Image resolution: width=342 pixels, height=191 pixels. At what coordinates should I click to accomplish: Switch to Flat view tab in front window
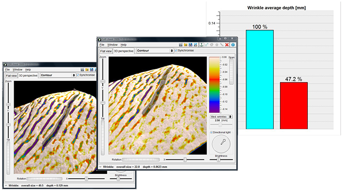click(106, 51)
